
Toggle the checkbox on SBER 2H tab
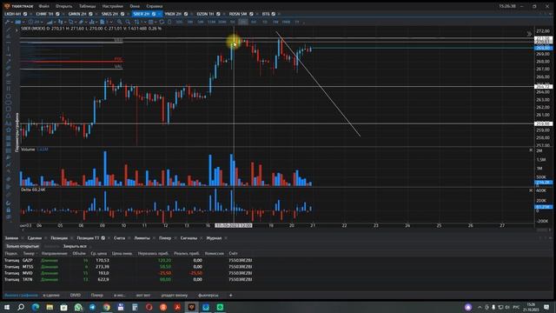click(x=154, y=14)
